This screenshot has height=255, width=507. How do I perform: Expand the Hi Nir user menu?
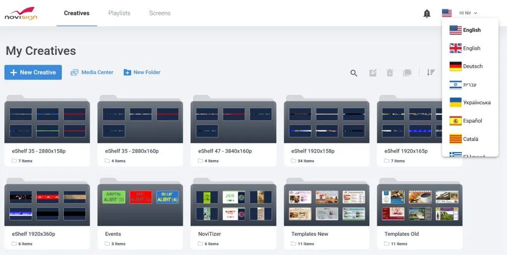click(468, 13)
